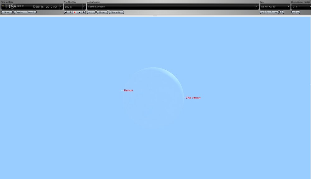Image resolution: width=311 pixels, height=179 pixels.
Task: Run time forward with play button
Action: 79,12
